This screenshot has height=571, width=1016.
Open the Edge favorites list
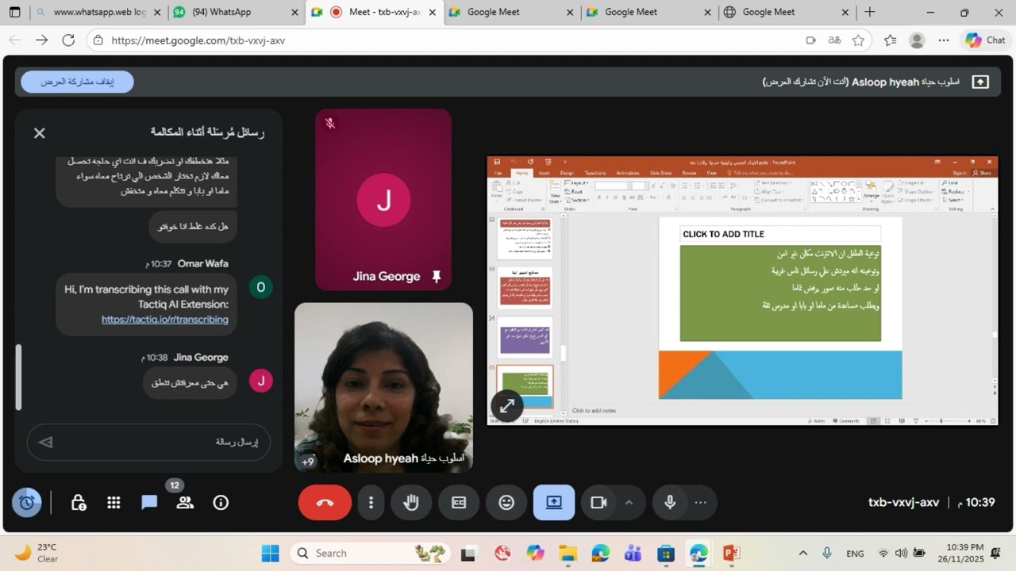[x=890, y=40]
